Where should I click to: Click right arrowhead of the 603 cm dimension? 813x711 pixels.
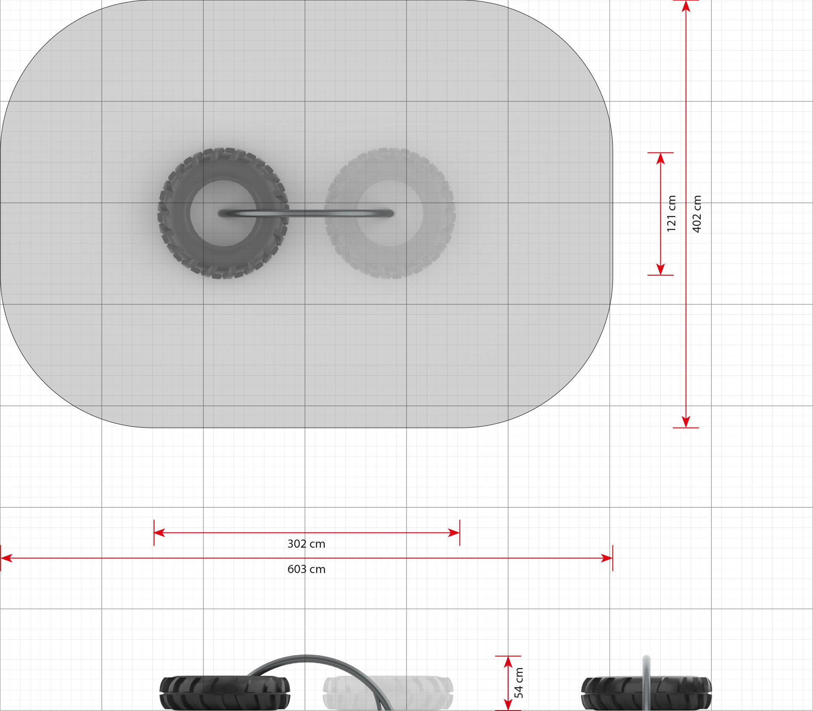(607, 558)
